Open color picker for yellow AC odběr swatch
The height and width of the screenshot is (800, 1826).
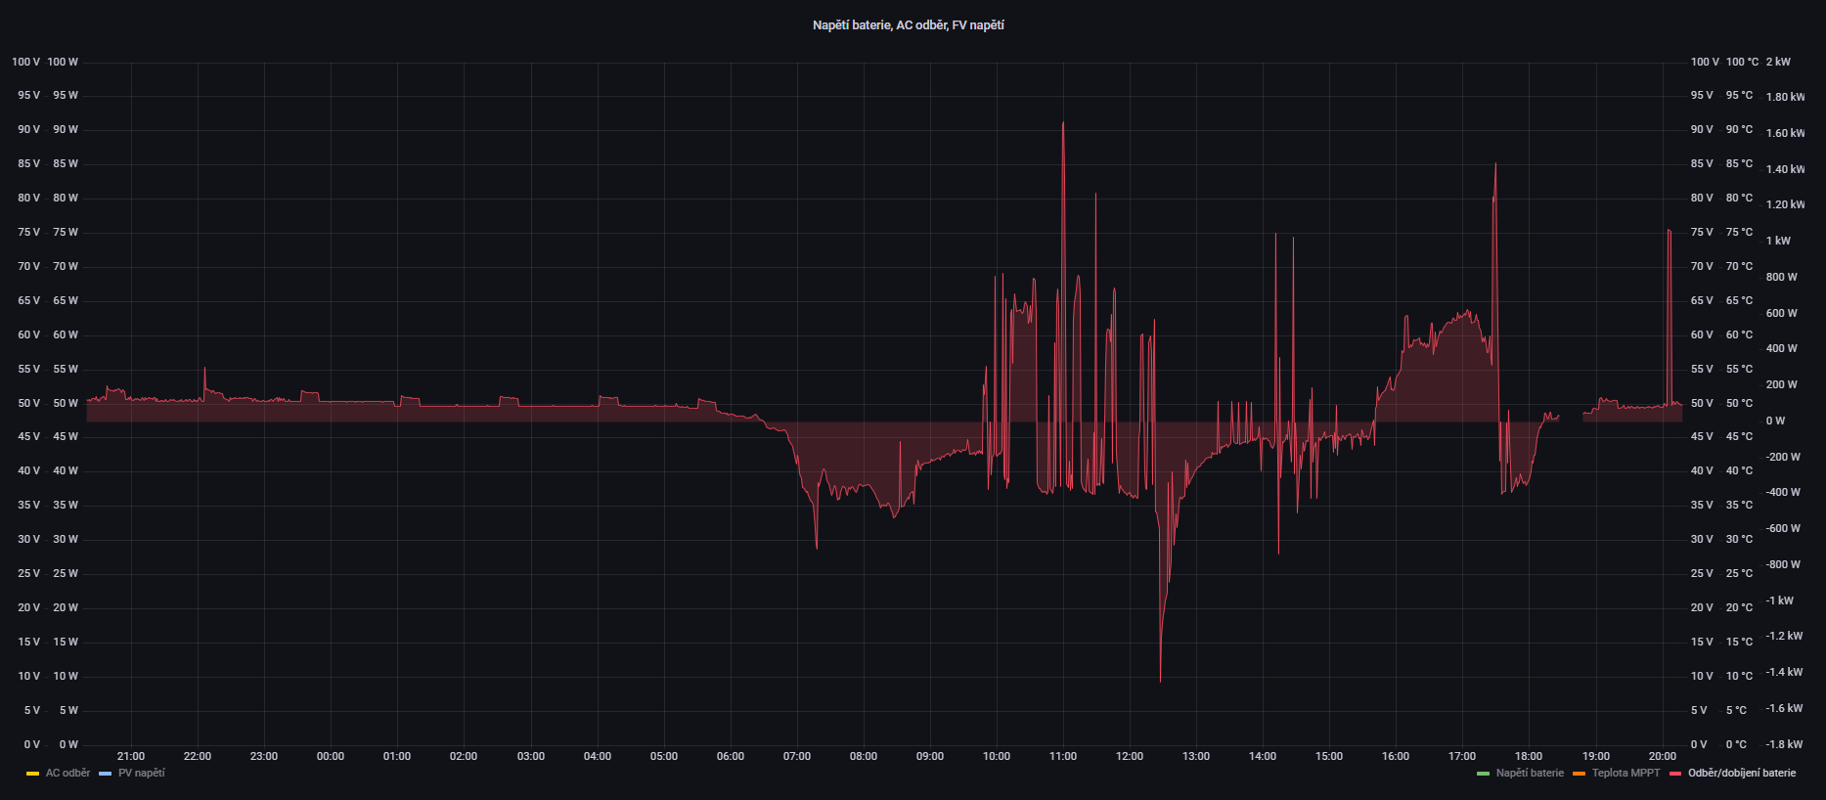pyautogui.click(x=32, y=774)
